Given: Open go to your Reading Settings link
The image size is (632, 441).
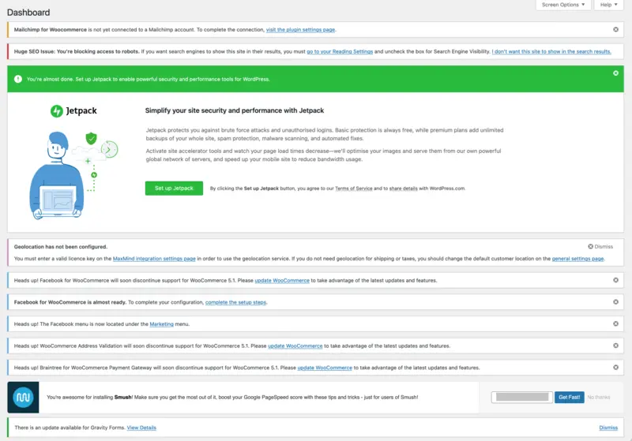Looking at the screenshot, I should coord(340,51).
